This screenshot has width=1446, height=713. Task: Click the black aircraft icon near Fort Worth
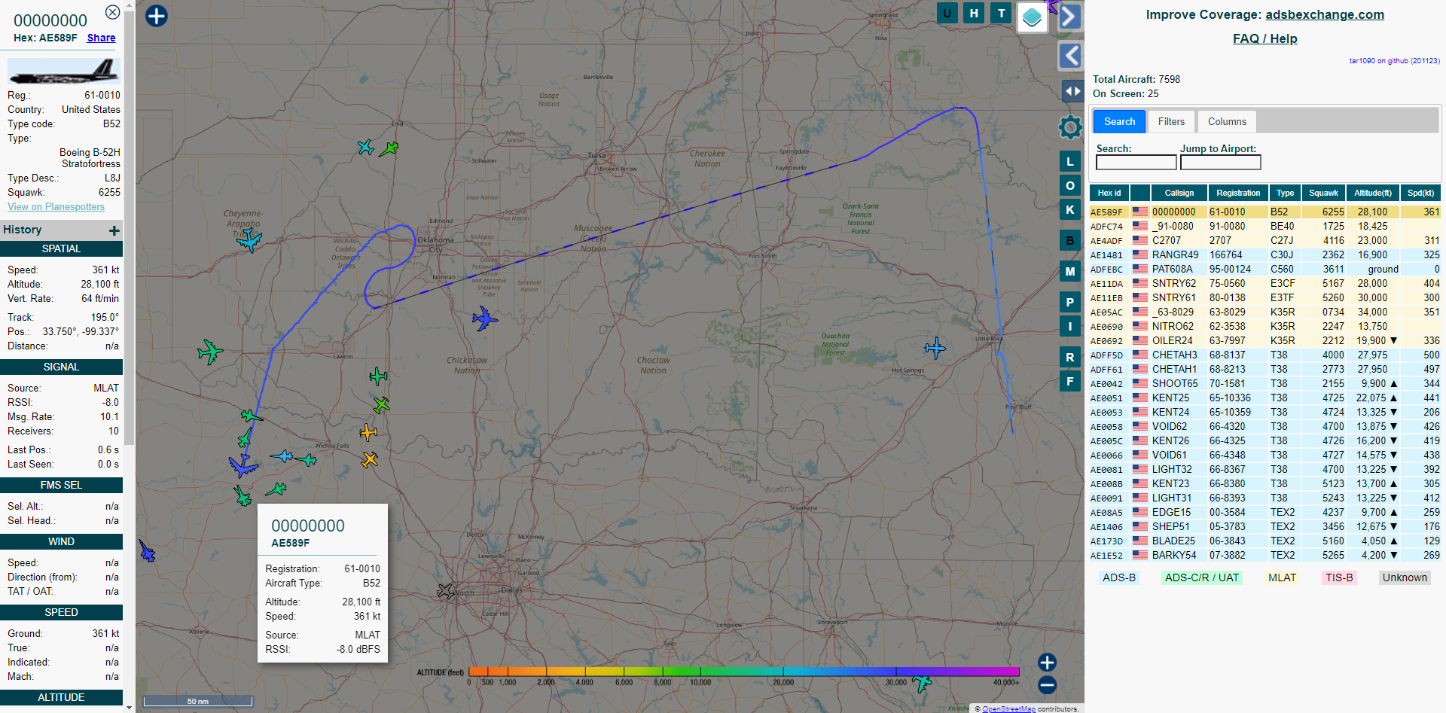click(446, 591)
